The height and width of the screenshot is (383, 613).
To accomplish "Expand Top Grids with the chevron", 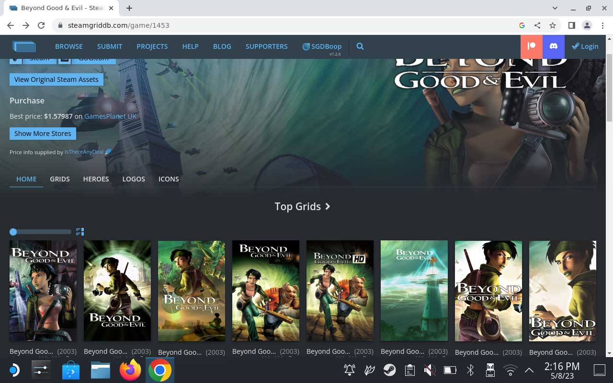I will tap(328, 206).
